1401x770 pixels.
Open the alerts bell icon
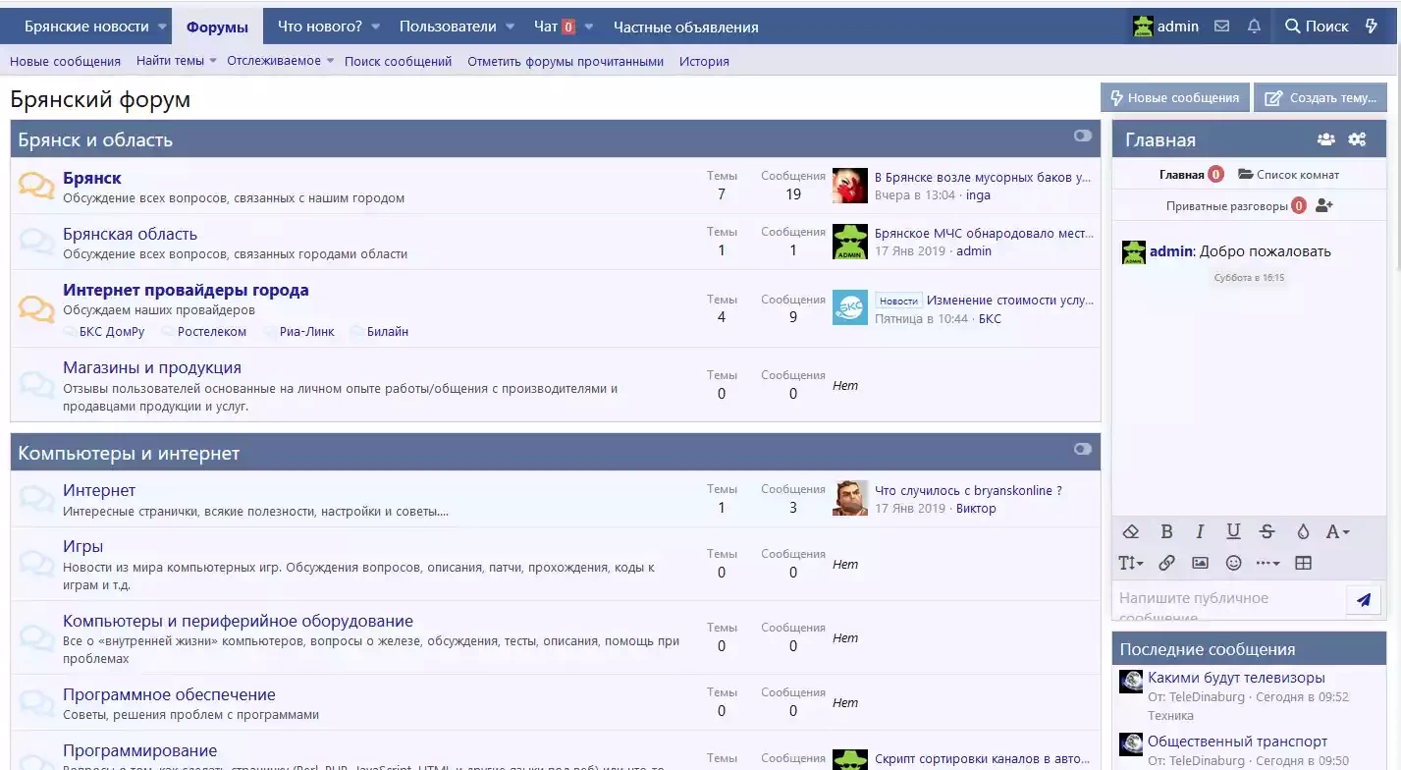pyautogui.click(x=1254, y=27)
